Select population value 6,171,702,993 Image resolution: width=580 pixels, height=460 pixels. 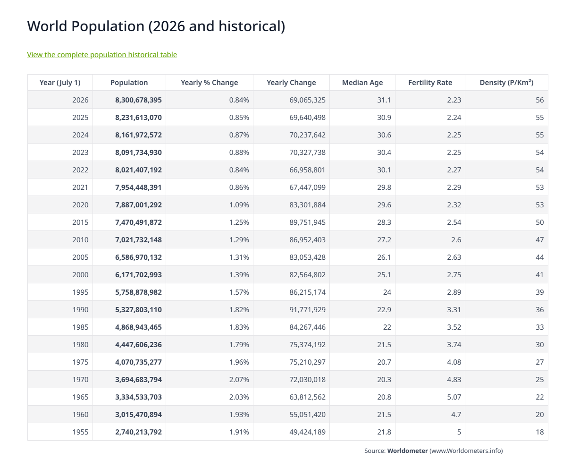138,274
